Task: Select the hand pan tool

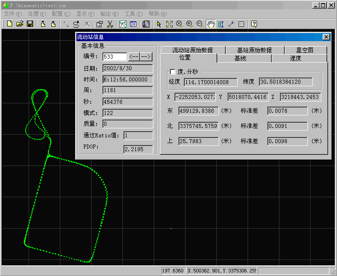Action: 211,24
